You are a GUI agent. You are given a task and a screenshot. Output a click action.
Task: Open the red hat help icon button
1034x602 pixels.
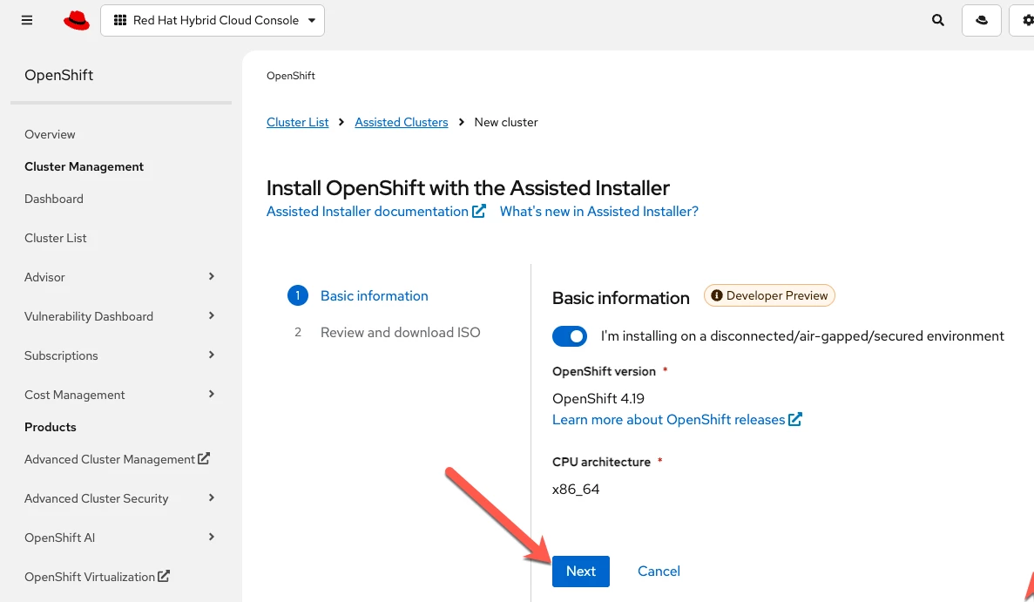(x=981, y=20)
